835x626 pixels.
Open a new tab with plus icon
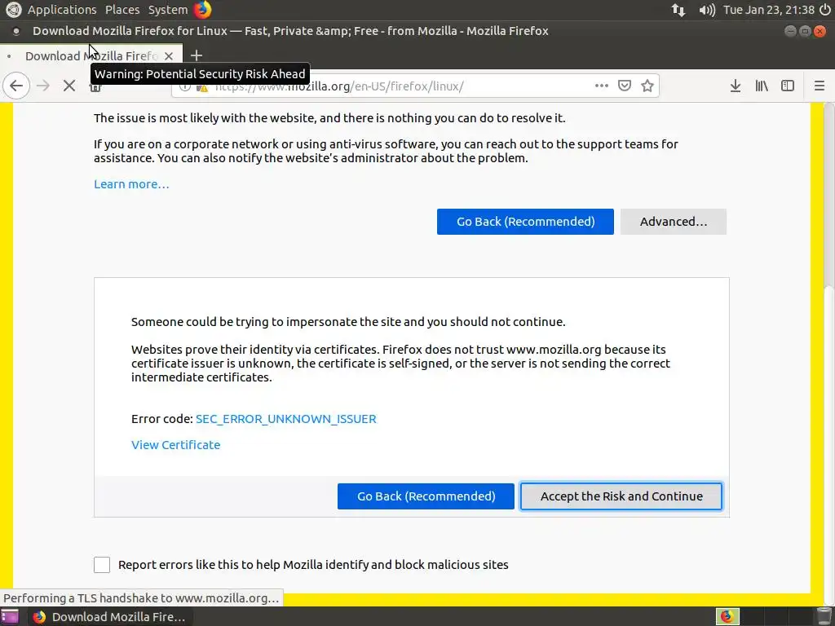tap(197, 55)
